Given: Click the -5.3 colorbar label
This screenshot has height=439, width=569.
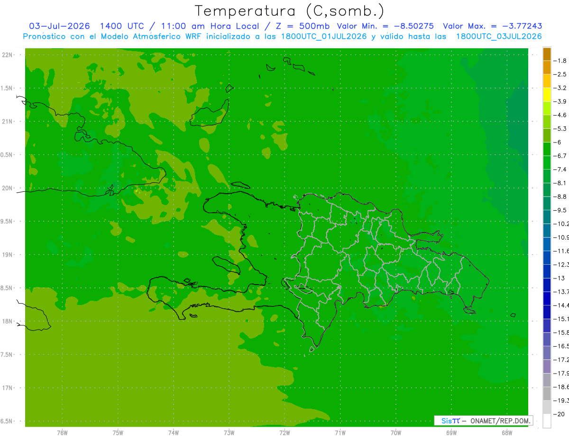Looking at the screenshot, I should point(560,128).
